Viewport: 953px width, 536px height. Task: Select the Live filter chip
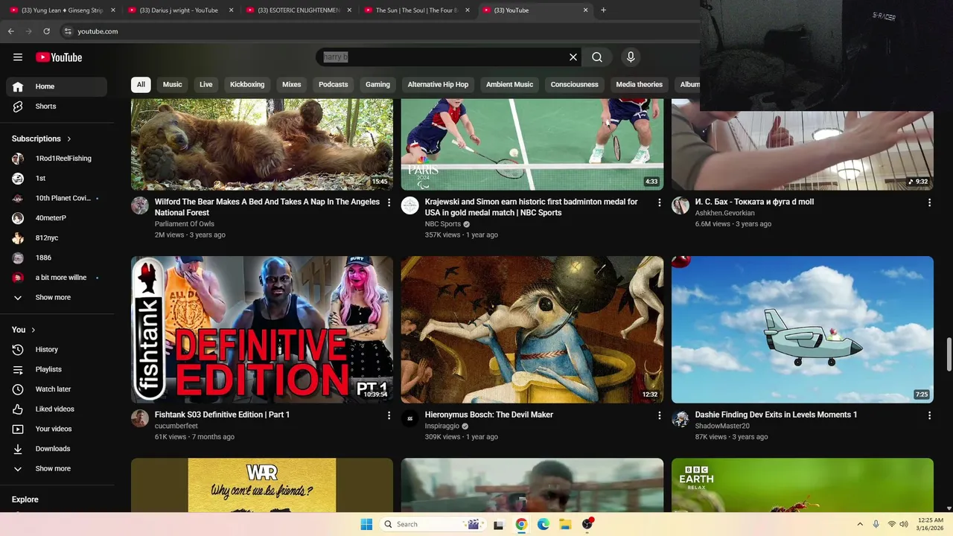coord(206,85)
